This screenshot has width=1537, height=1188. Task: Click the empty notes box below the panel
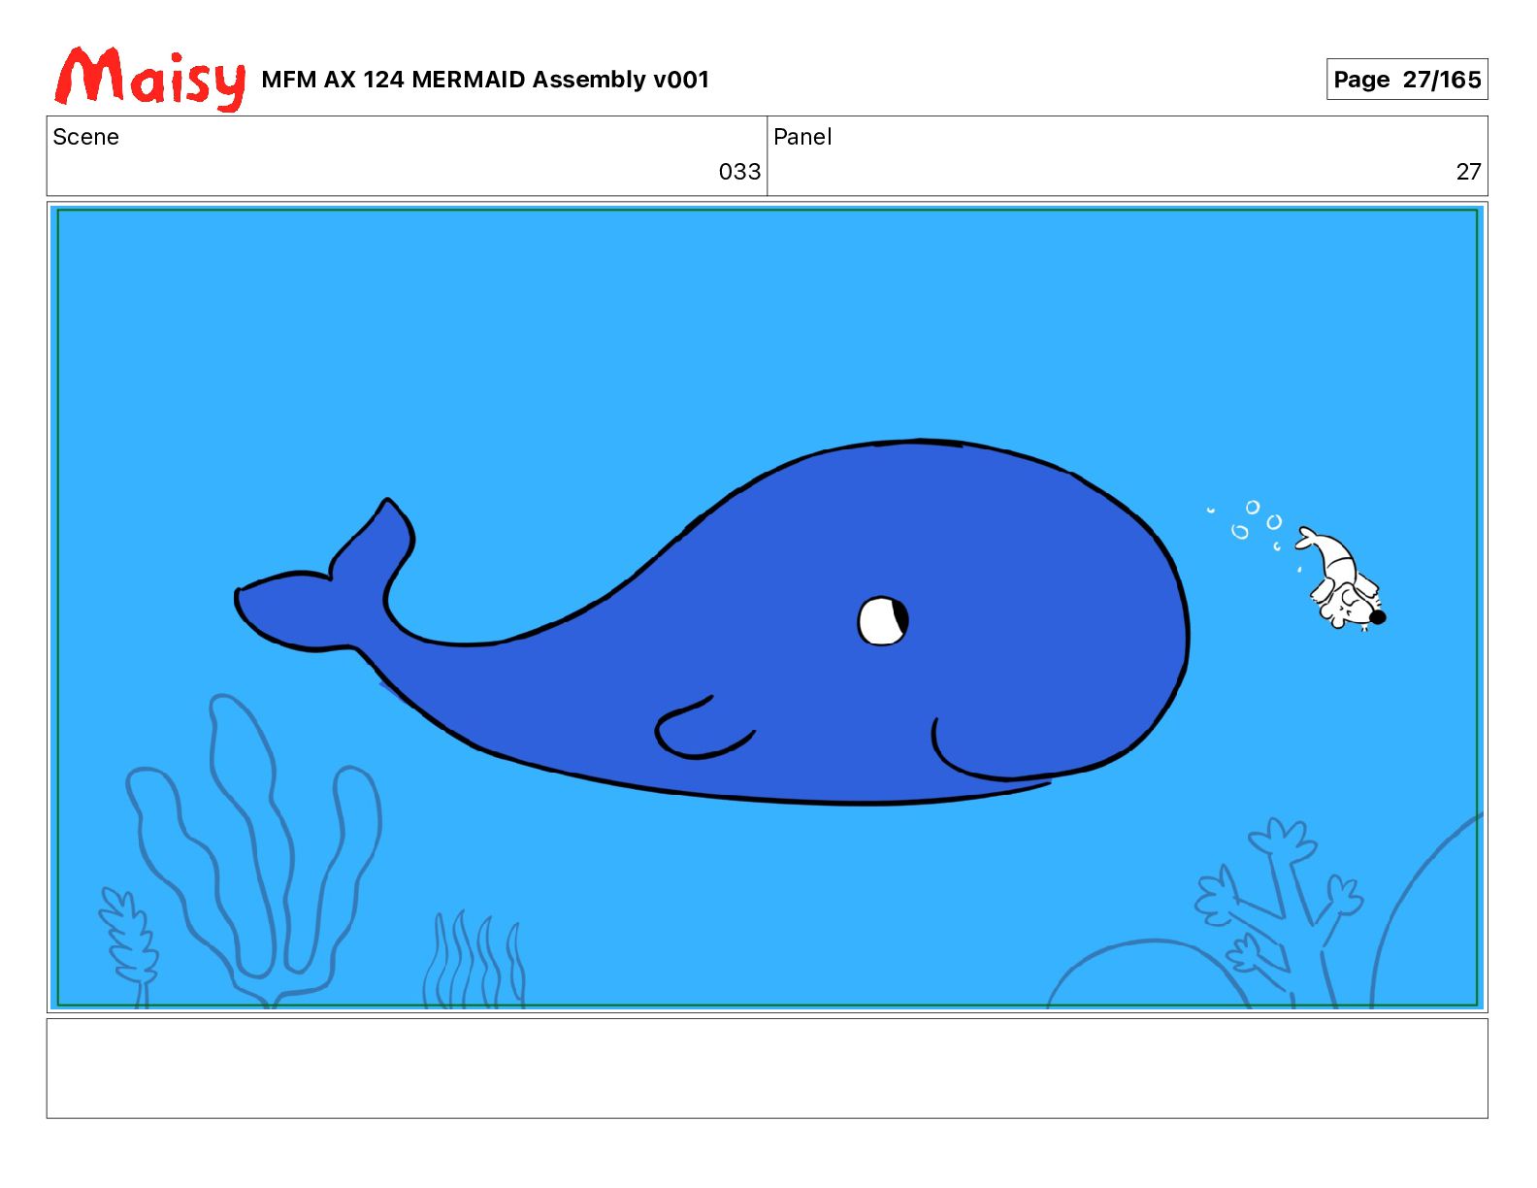click(x=767, y=1068)
